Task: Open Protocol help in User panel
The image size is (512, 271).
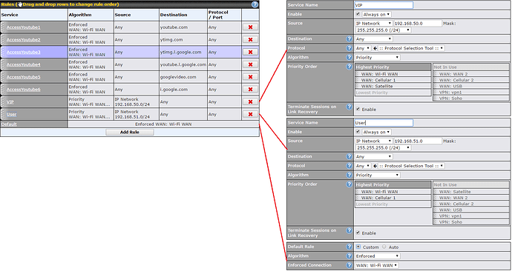Action: pyautogui.click(x=349, y=165)
